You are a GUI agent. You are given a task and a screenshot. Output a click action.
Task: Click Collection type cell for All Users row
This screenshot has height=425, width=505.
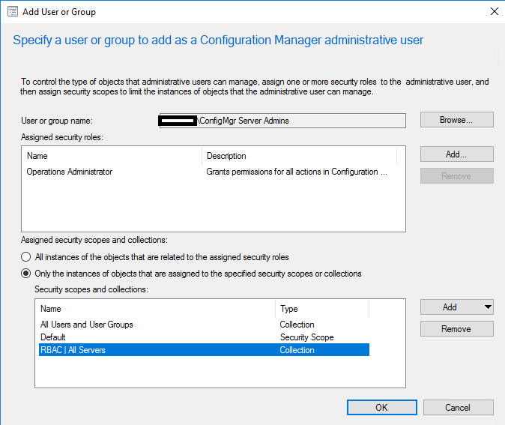click(x=297, y=325)
